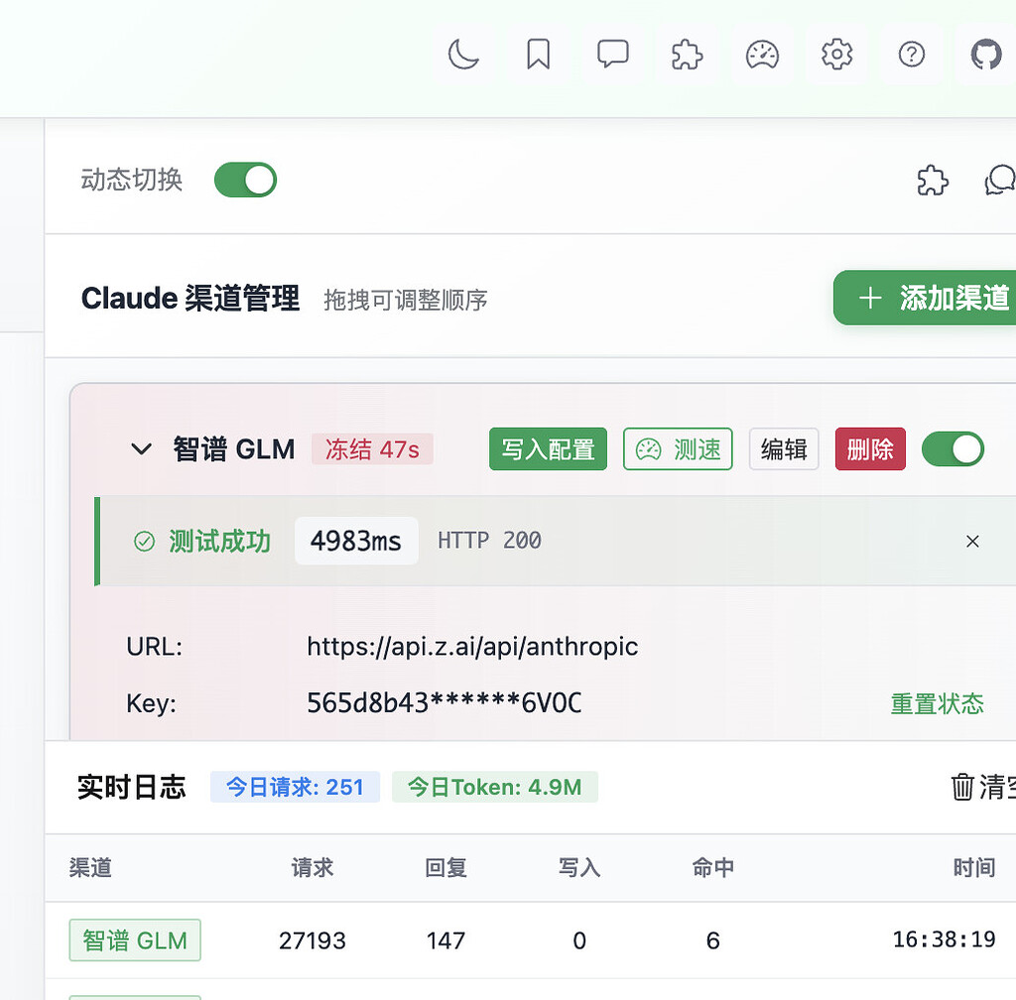This screenshot has width=1016, height=1000.
Task: Open the chat bubble icon in header
Action: (612, 55)
